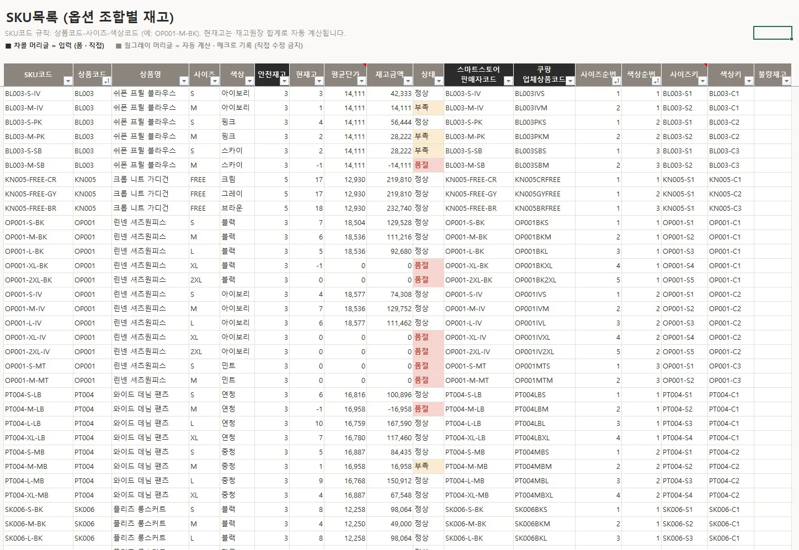Select 재고금액 value 219,810 for KN005-FREE-GY

click(390, 194)
